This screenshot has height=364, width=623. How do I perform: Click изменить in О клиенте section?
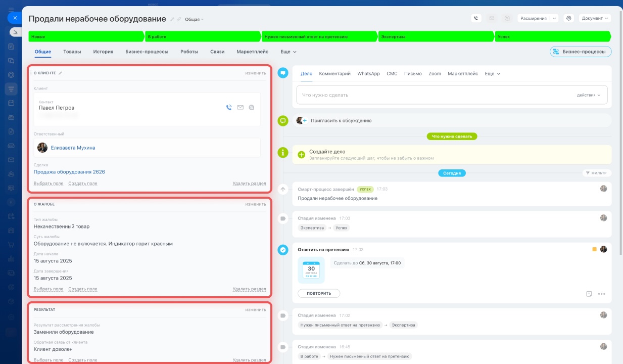tap(256, 73)
